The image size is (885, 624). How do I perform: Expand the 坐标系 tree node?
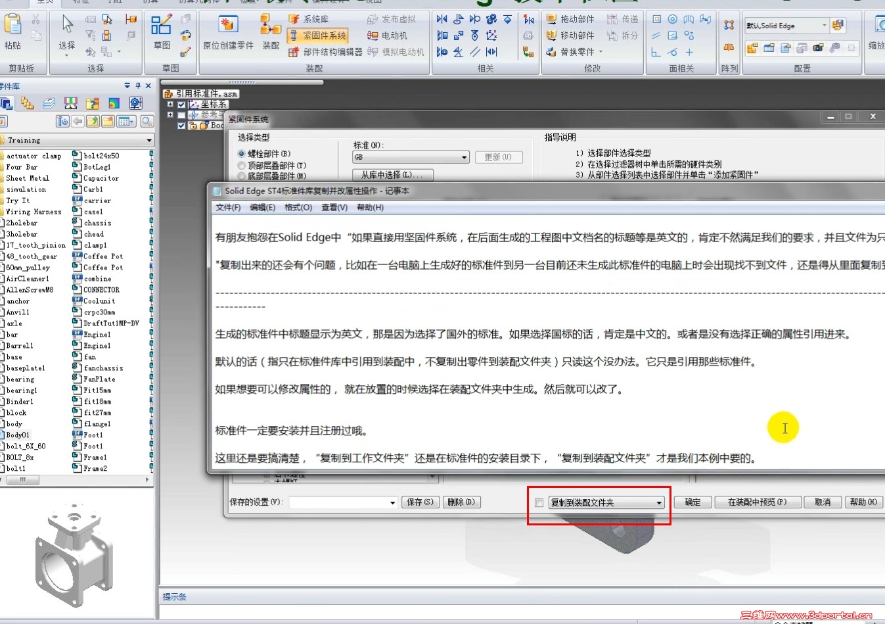pos(170,104)
